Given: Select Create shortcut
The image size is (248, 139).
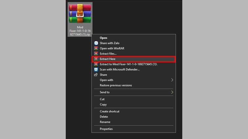Looking at the screenshot, I should [134, 112].
